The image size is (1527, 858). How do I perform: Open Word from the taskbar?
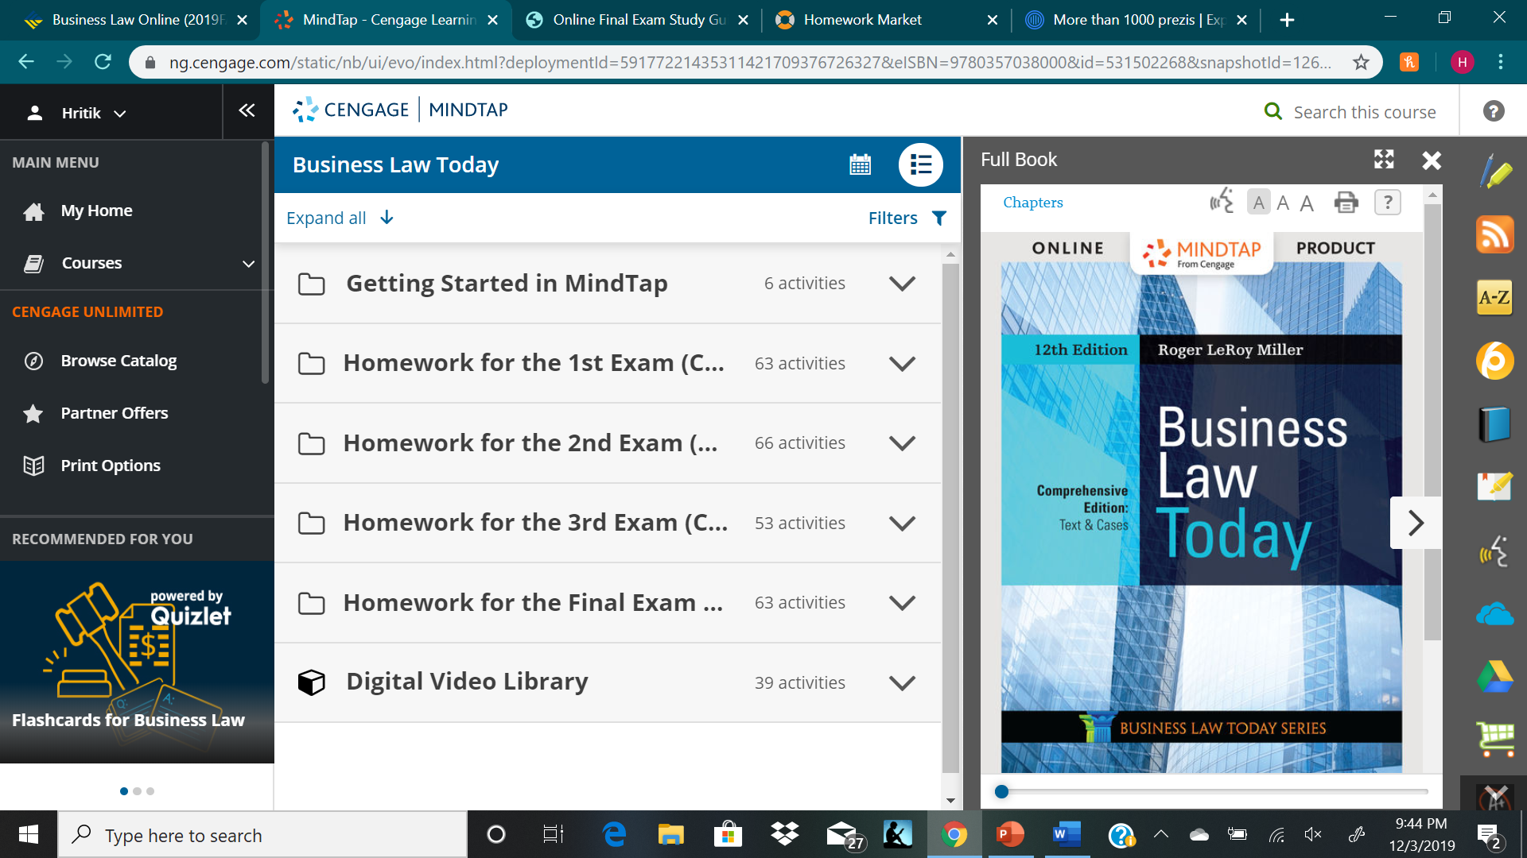pos(1067,834)
